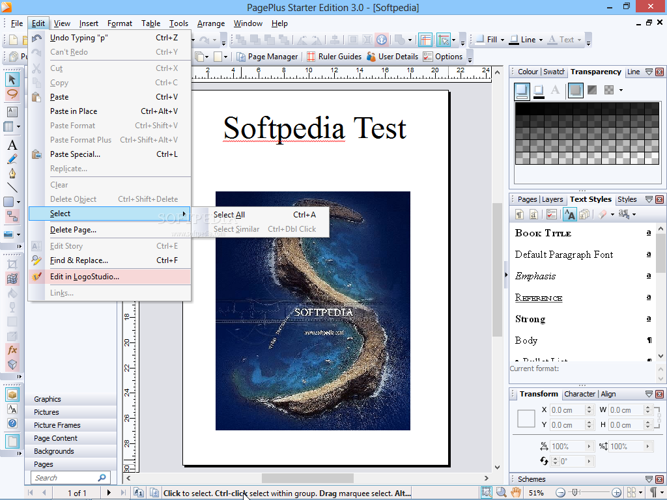667x500 pixels.
Task: Select solid transparency type in Transparency panel
Action: [x=576, y=90]
